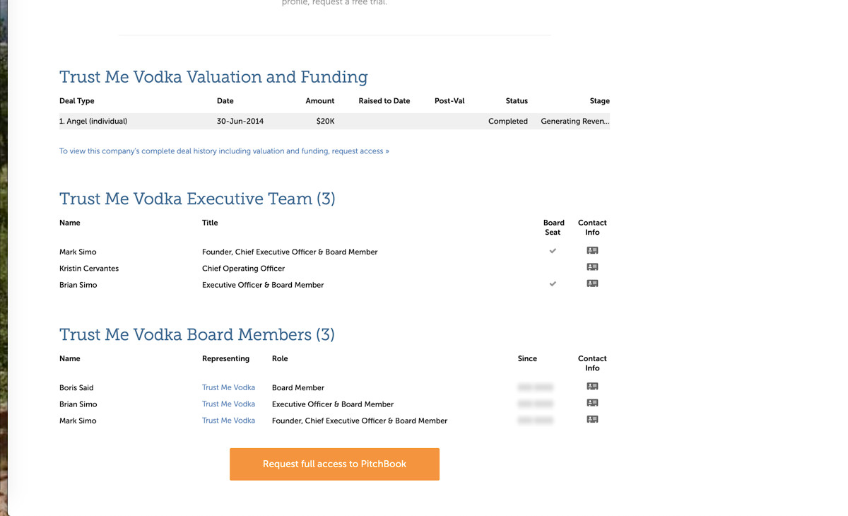The image size is (848, 516).
Task: Open Boris Said's contact info icon
Action: click(x=592, y=387)
